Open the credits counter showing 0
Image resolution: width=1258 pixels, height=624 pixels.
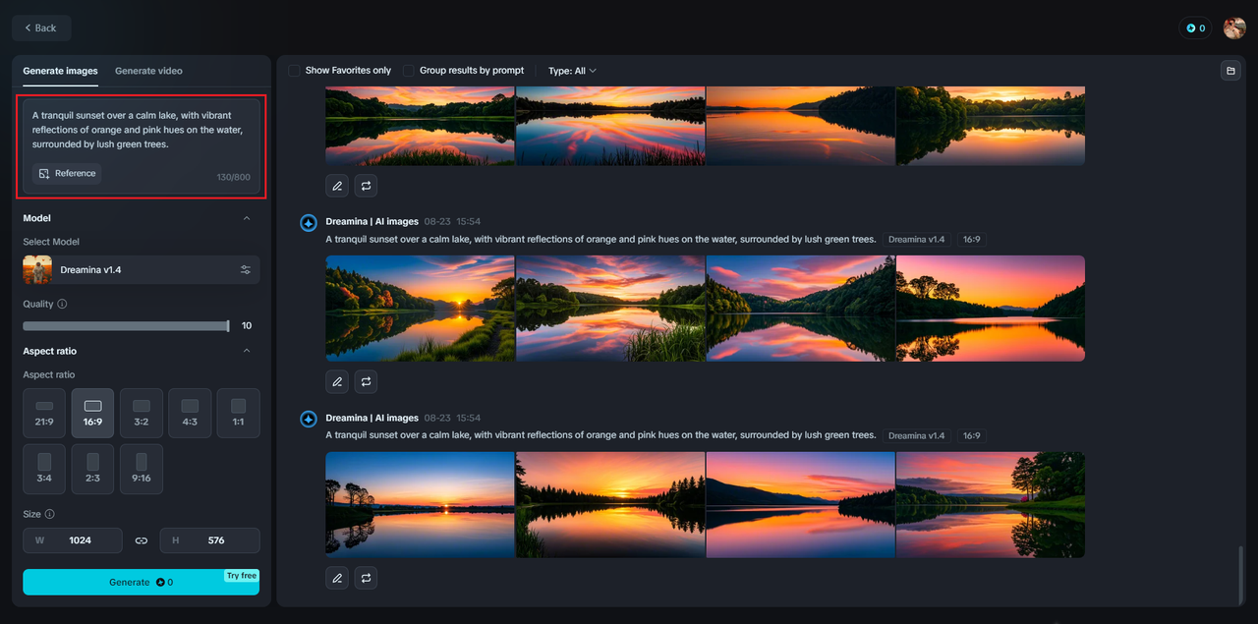[1195, 28]
